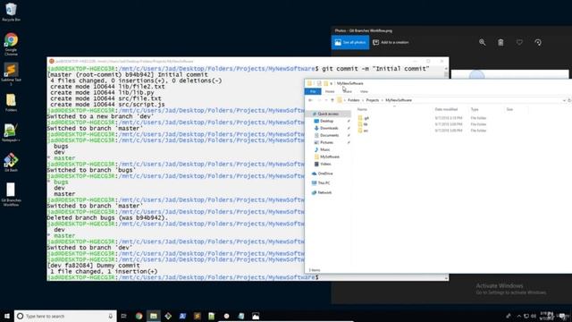Viewport: 572px width, 322px height.
Task: Select Pictures in the navigation pane
Action: (326, 142)
